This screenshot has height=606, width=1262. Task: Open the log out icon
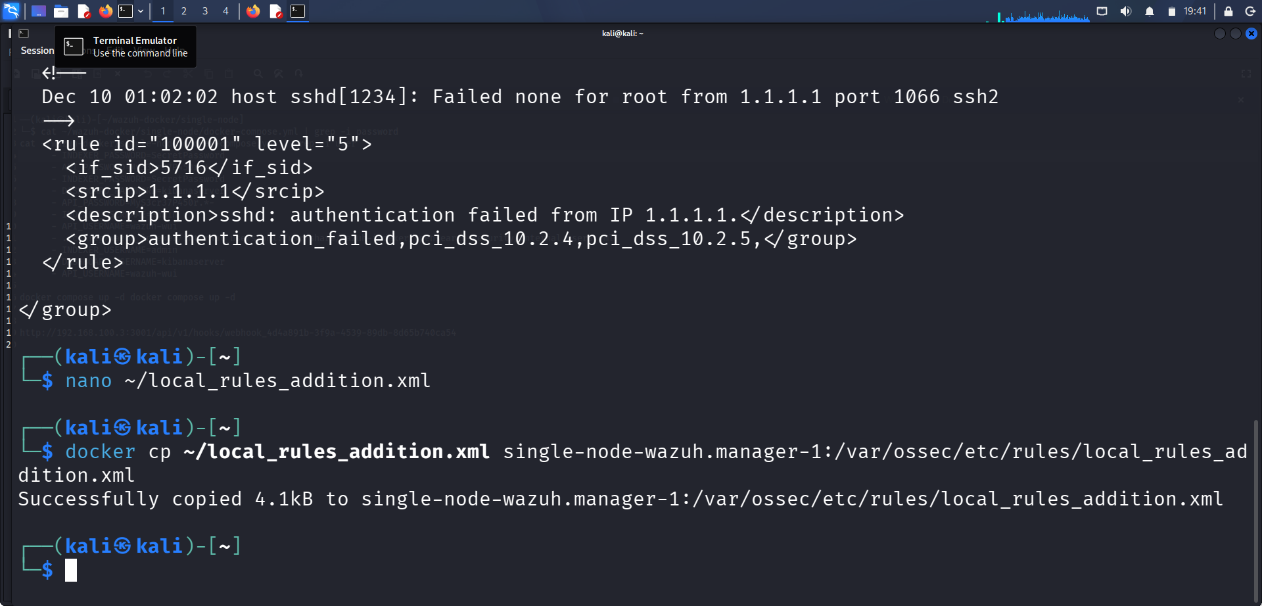pyautogui.click(x=1250, y=11)
